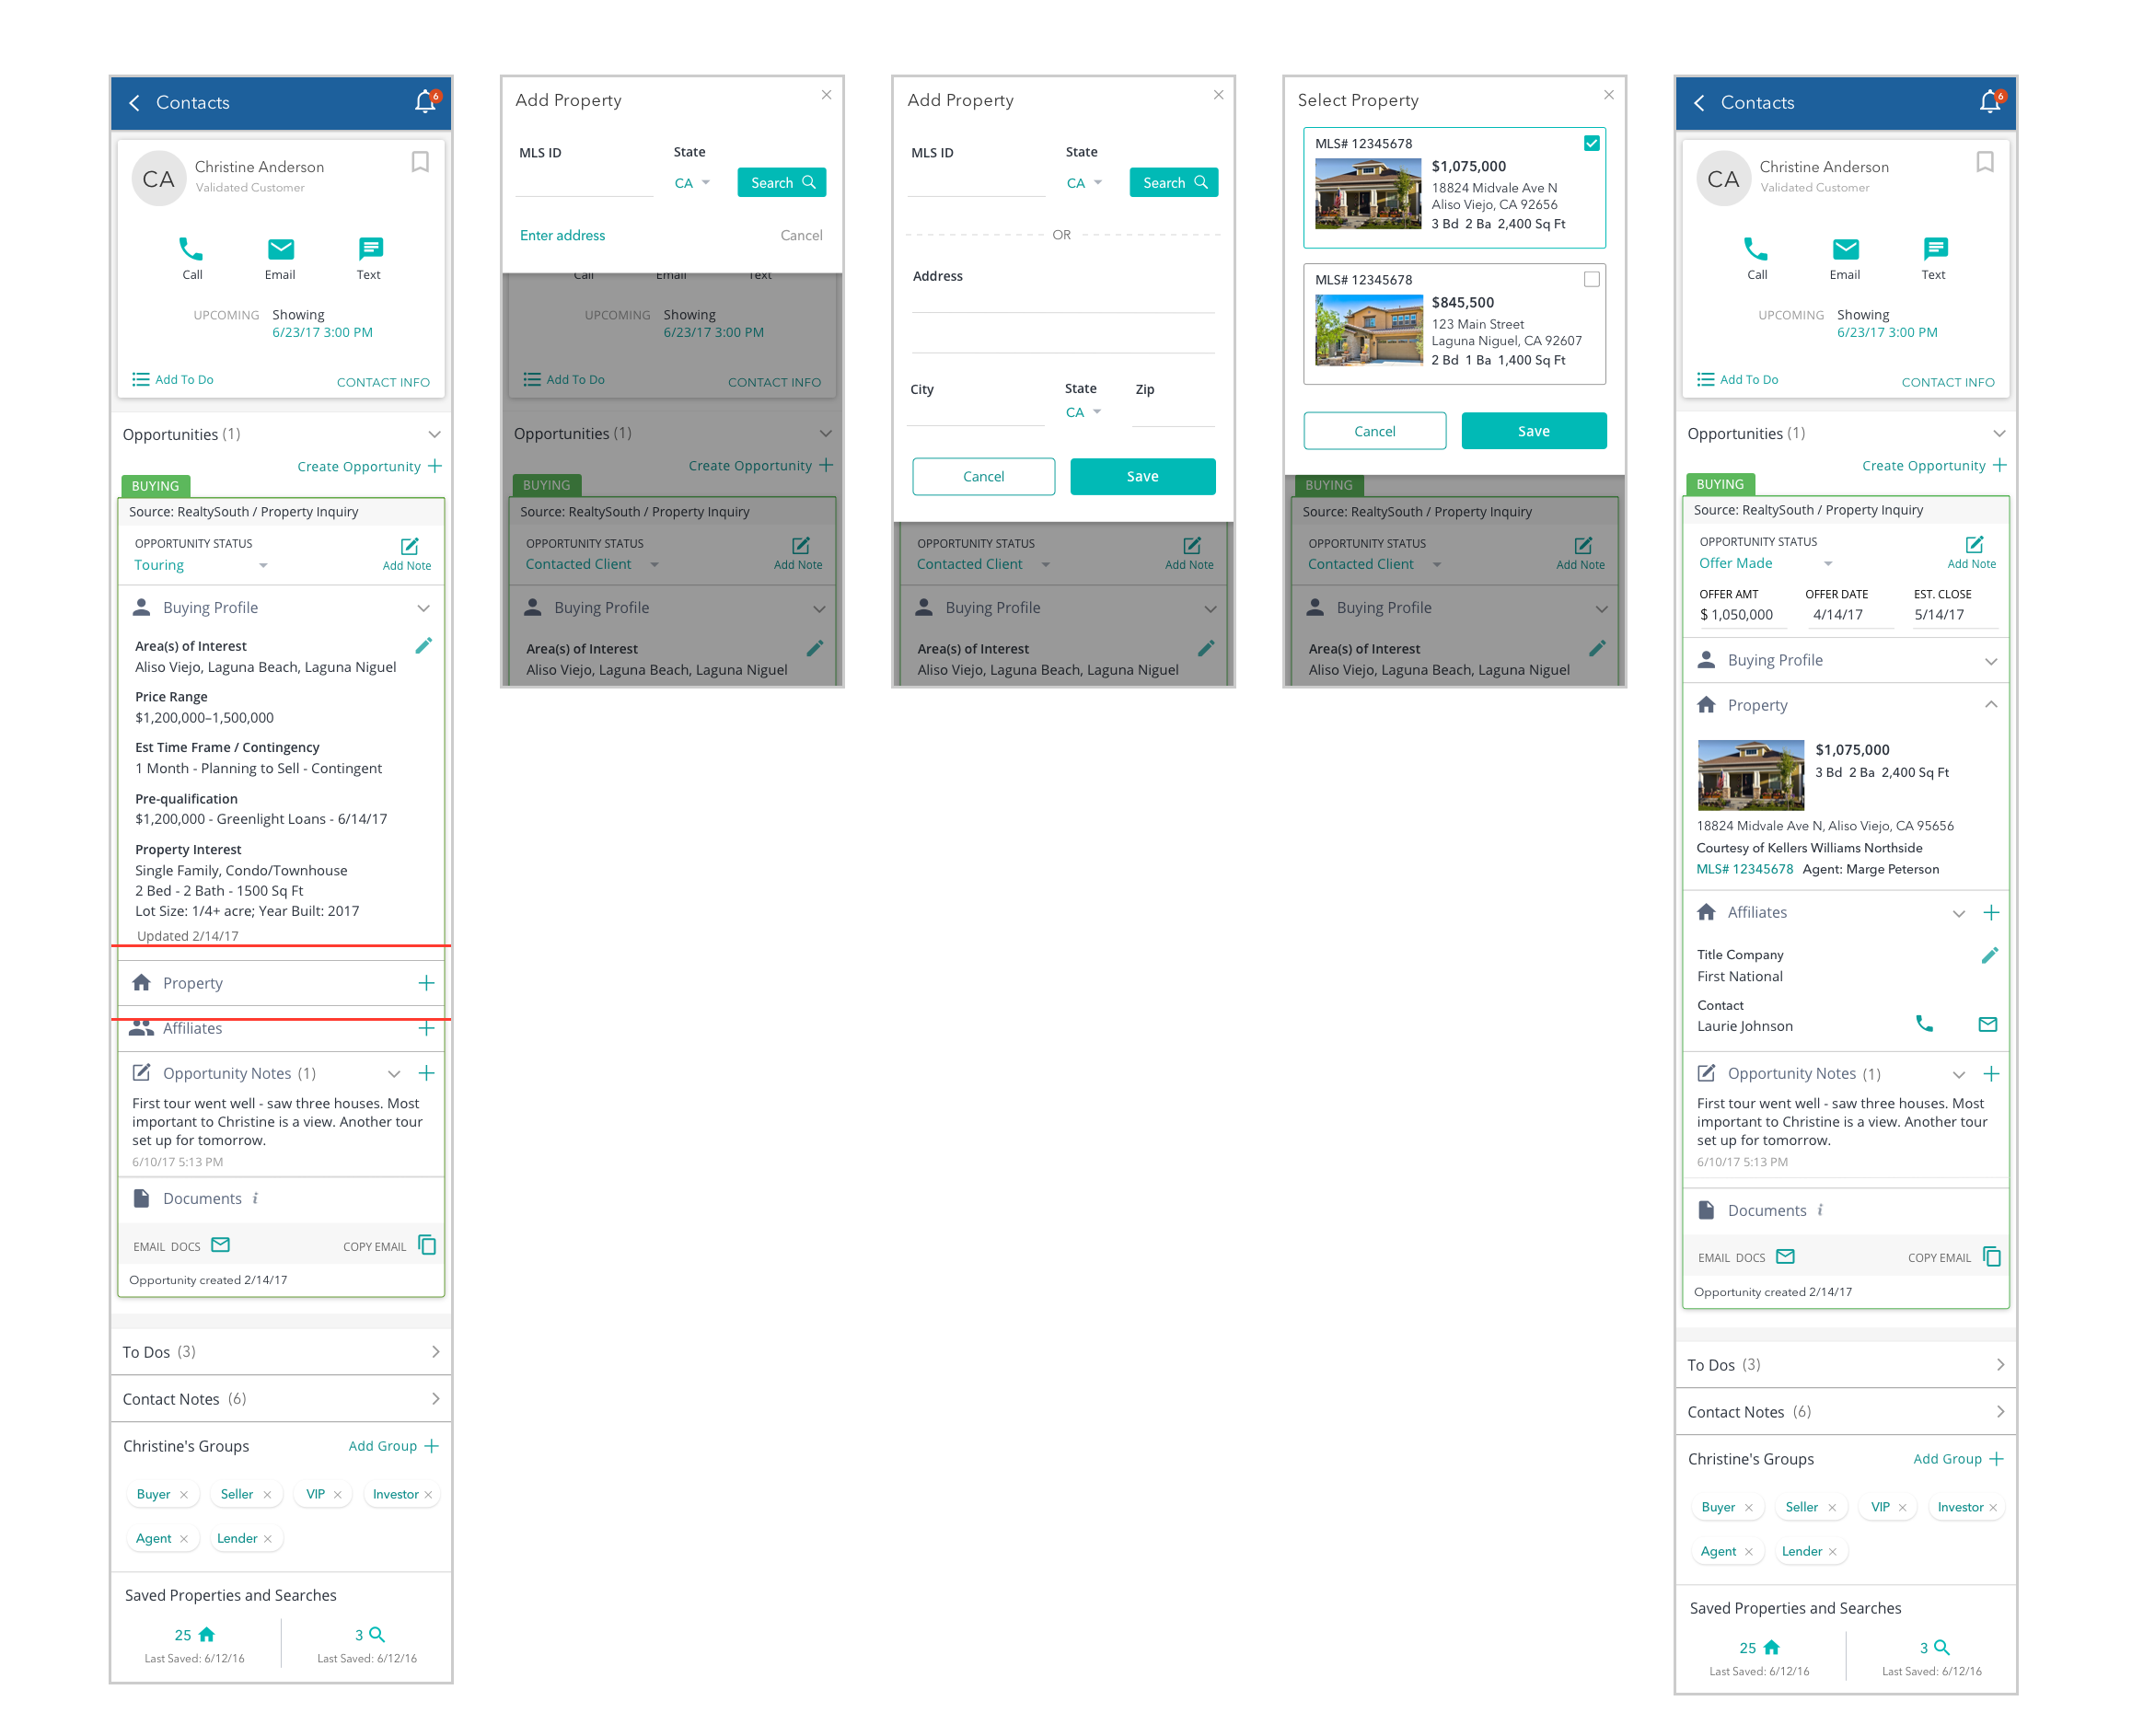Image resolution: width=2155 pixels, height=1736 pixels.
Task: Click Save in Add Property address dialog
Action: click(1143, 476)
